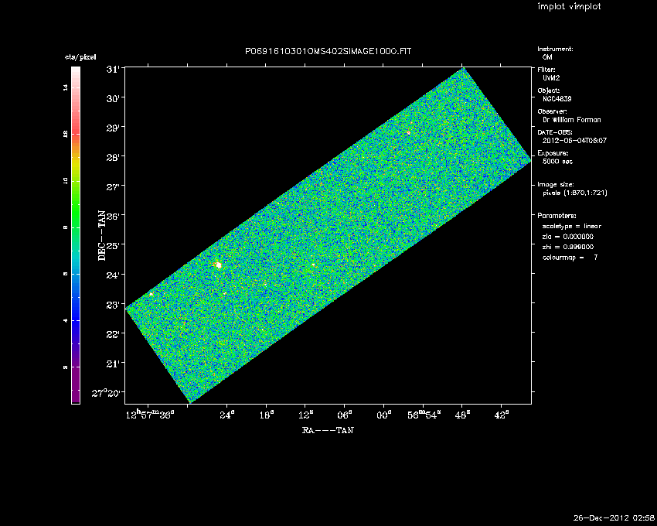The height and width of the screenshot is (526, 657).
Task: Click the 'colourmap = 7' parameter
Action: [x=570, y=257]
